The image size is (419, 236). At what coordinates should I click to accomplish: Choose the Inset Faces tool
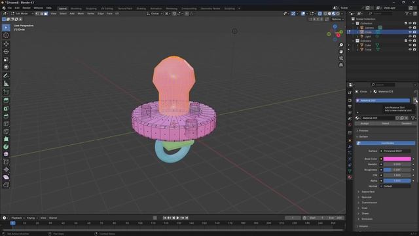coord(6,108)
